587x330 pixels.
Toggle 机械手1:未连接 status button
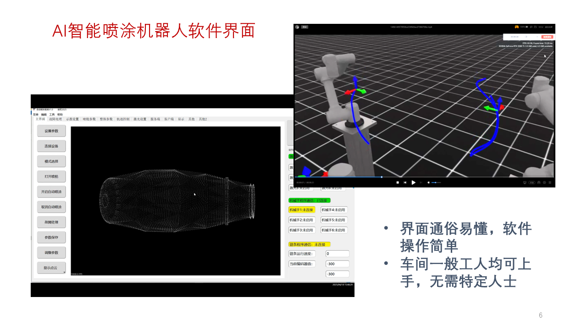point(302,210)
